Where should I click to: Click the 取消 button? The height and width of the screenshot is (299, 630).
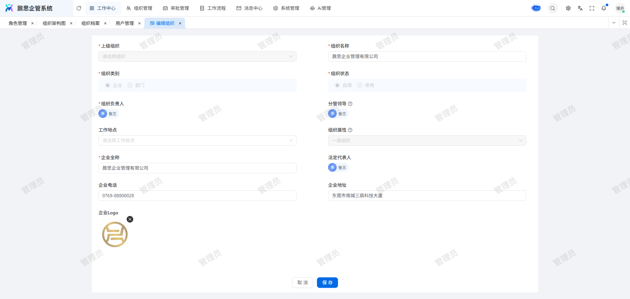(302, 283)
